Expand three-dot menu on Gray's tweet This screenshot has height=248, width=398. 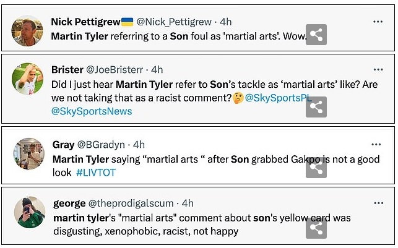pos(378,145)
